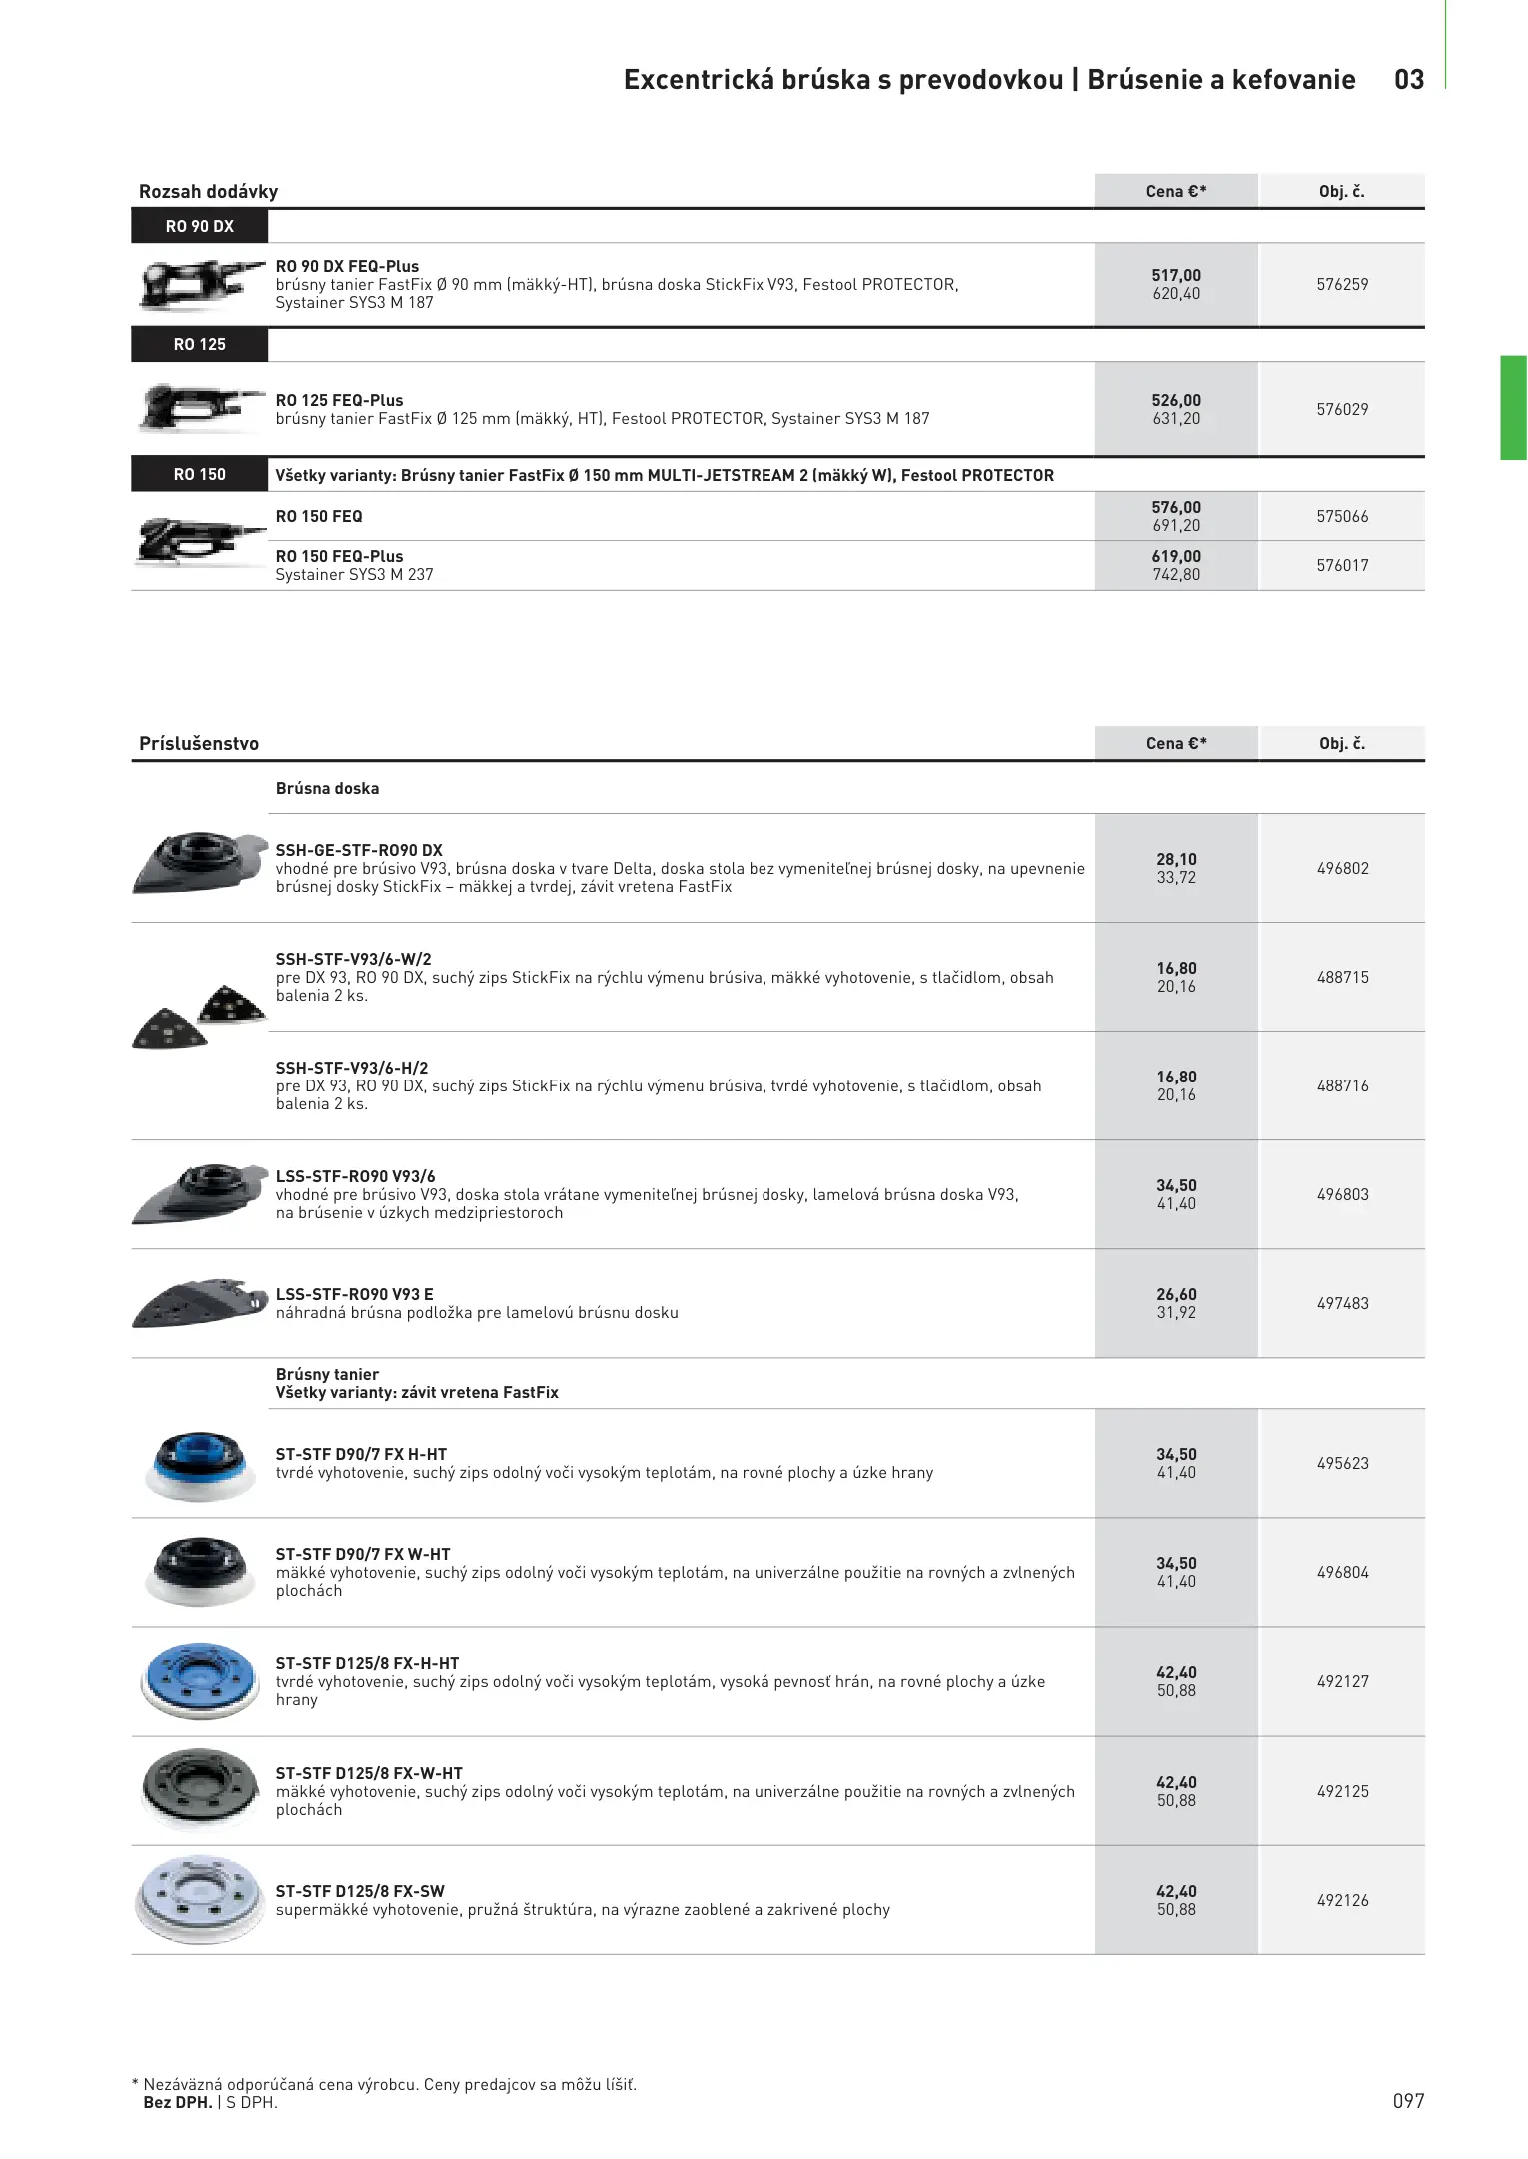Click the green chapter marker on right edge
Viewport: 1528px width, 2159px height.
point(1513,407)
